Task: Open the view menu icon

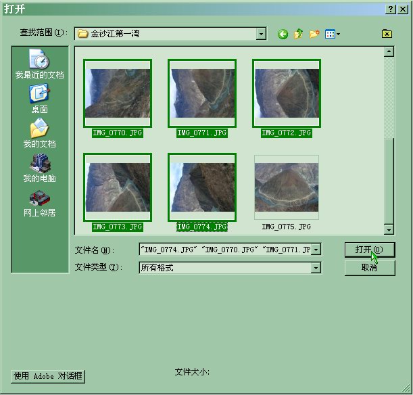Action: pyautogui.click(x=332, y=34)
